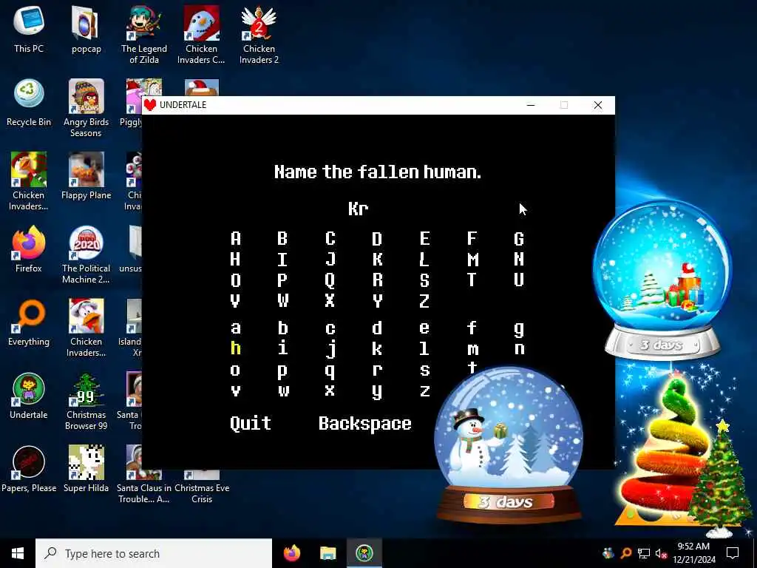Open File Explorer from the taskbar
The height and width of the screenshot is (568, 757).
tap(327, 553)
